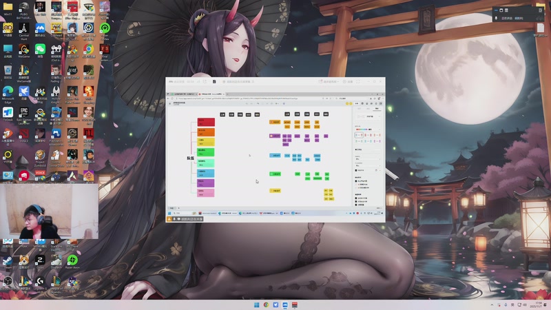Open the red VOICE desktop shortcut

pos(40,176)
